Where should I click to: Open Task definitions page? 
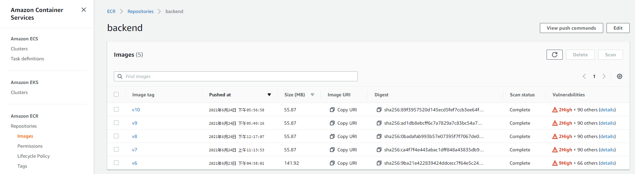tap(27, 59)
